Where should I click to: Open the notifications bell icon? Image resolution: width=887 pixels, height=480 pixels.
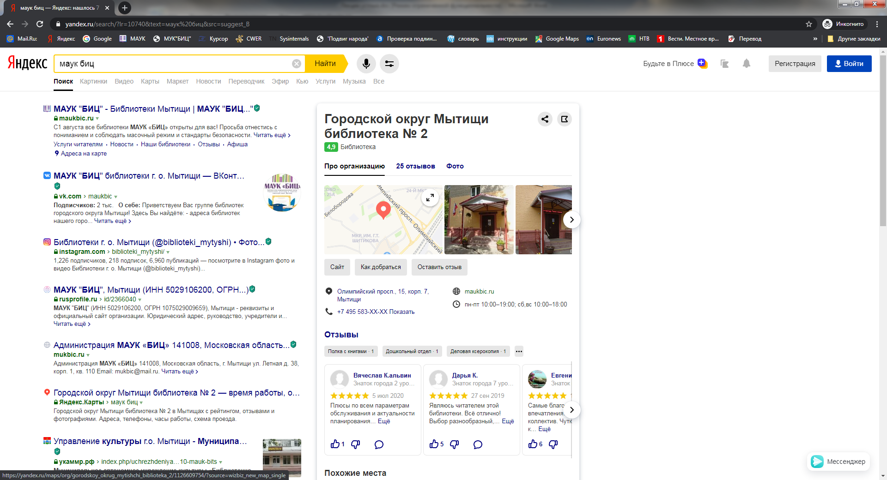747,64
